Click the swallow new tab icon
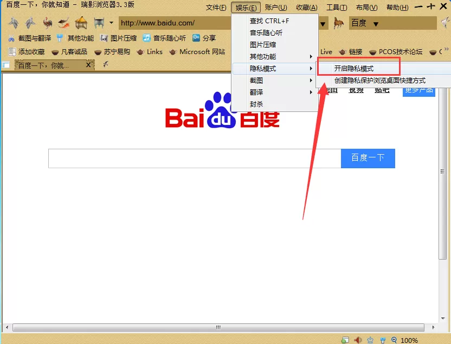Screen dimensions: 451x344 (106, 64)
